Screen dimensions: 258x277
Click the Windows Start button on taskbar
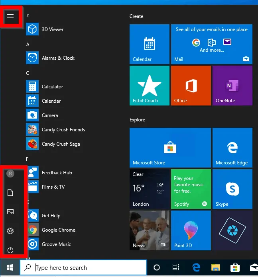tap(10, 267)
